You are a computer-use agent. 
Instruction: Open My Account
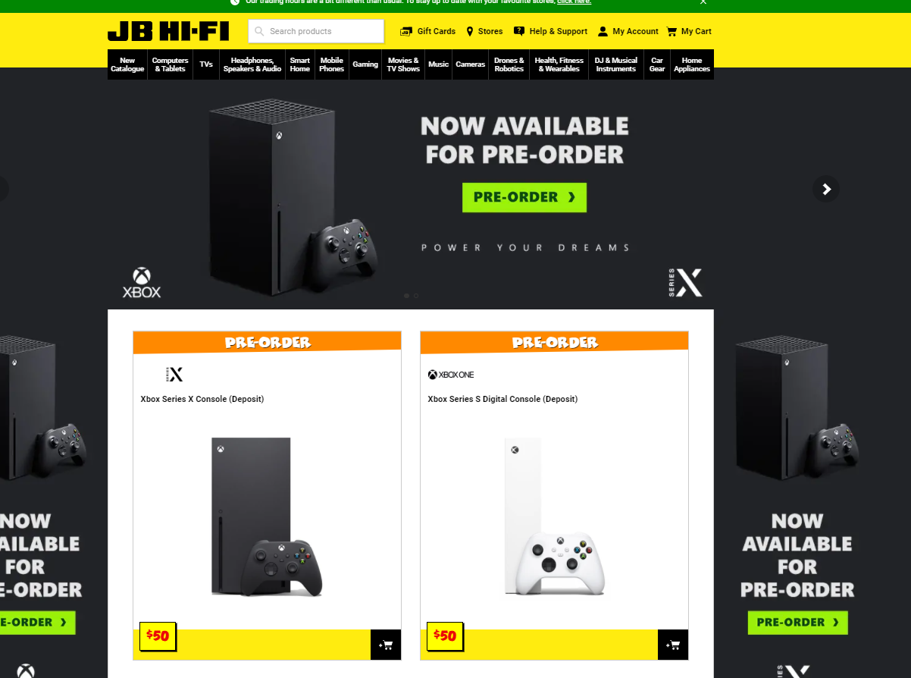click(x=628, y=31)
